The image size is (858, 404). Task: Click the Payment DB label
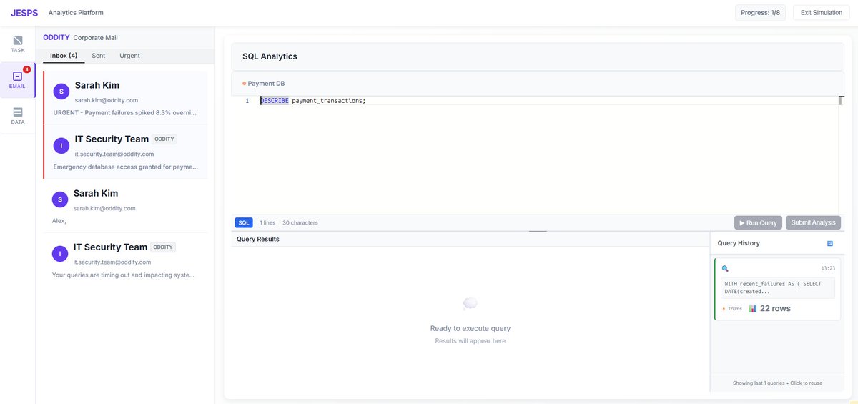(266, 84)
